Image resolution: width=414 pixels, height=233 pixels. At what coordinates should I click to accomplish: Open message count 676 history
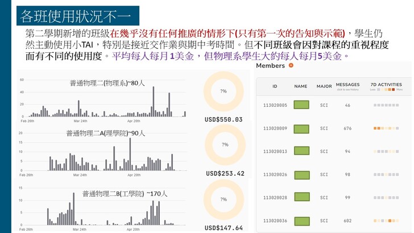click(347, 128)
